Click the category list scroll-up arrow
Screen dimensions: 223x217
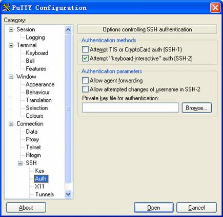68,30
